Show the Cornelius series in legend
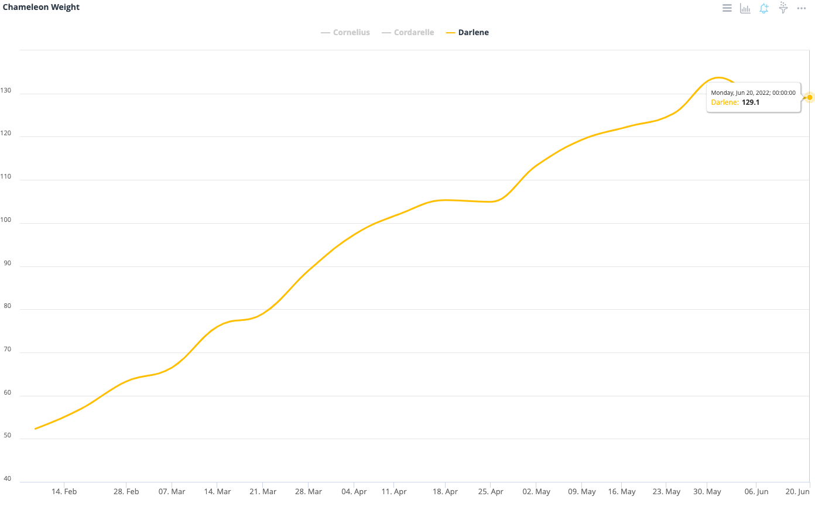The image size is (815, 510). point(351,33)
